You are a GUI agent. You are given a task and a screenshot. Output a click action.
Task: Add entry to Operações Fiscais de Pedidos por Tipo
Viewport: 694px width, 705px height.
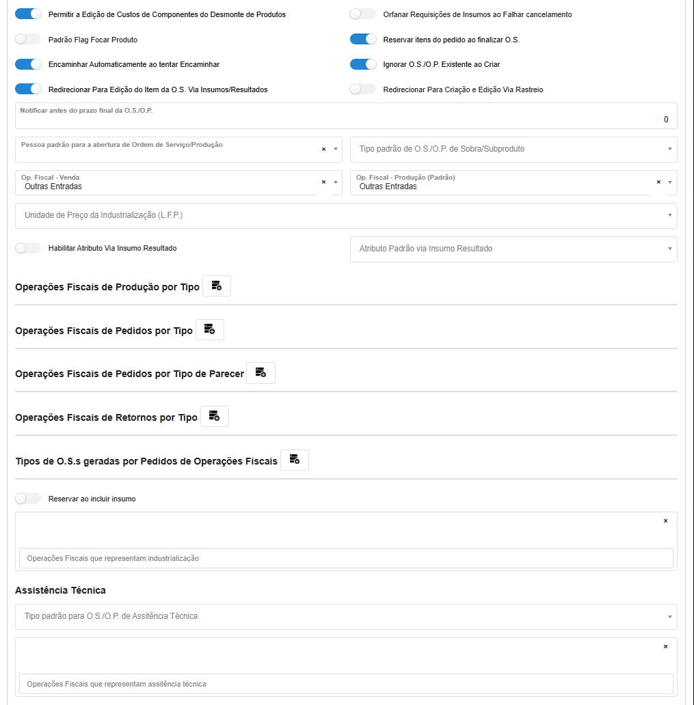click(x=209, y=330)
